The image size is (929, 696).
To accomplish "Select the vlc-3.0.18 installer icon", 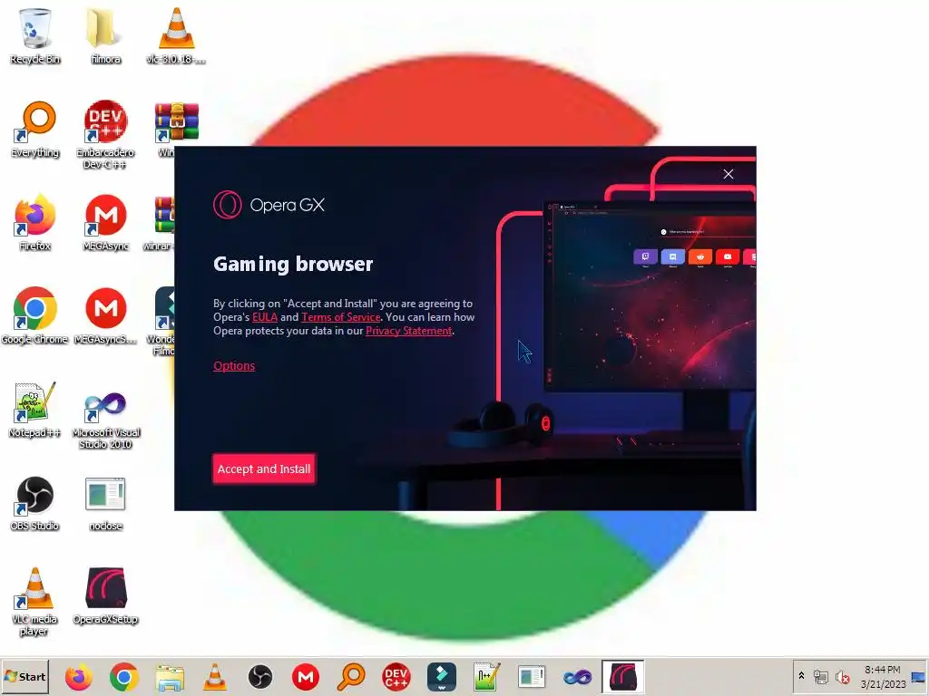I will (x=176, y=35).
